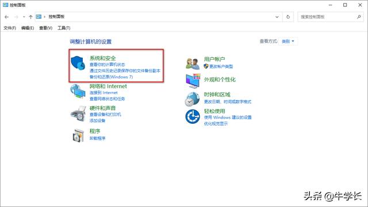Click 更改帐户类型 link
The image size is (368, 207).
point(221,67)
